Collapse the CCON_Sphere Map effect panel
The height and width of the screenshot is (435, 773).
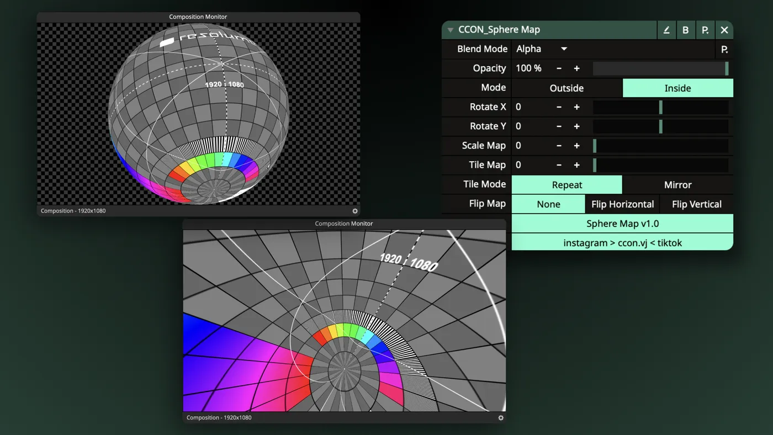(451, 30)
